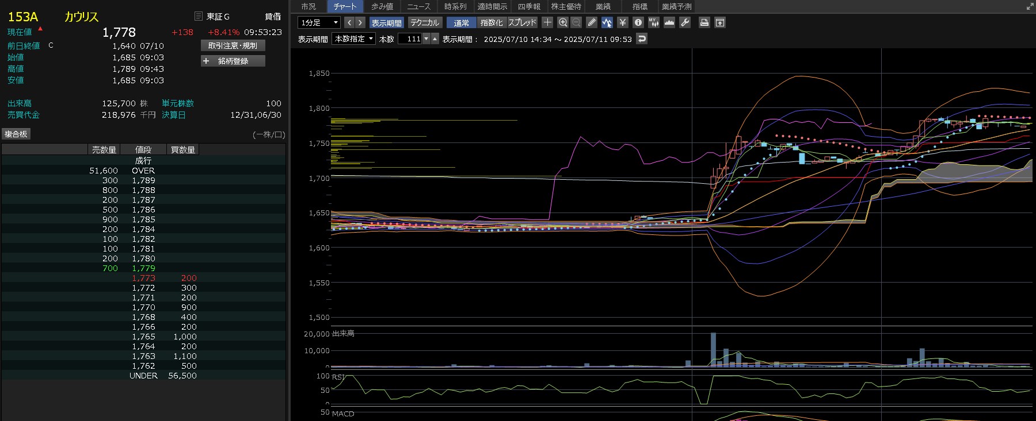Switch to the 業績予測 tab
Image resolution: width=1036 pixels, height=421 pixels.
coord(677,6)
